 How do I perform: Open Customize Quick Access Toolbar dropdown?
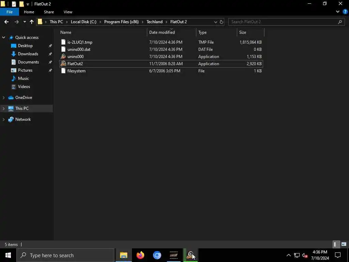point(28,4)
